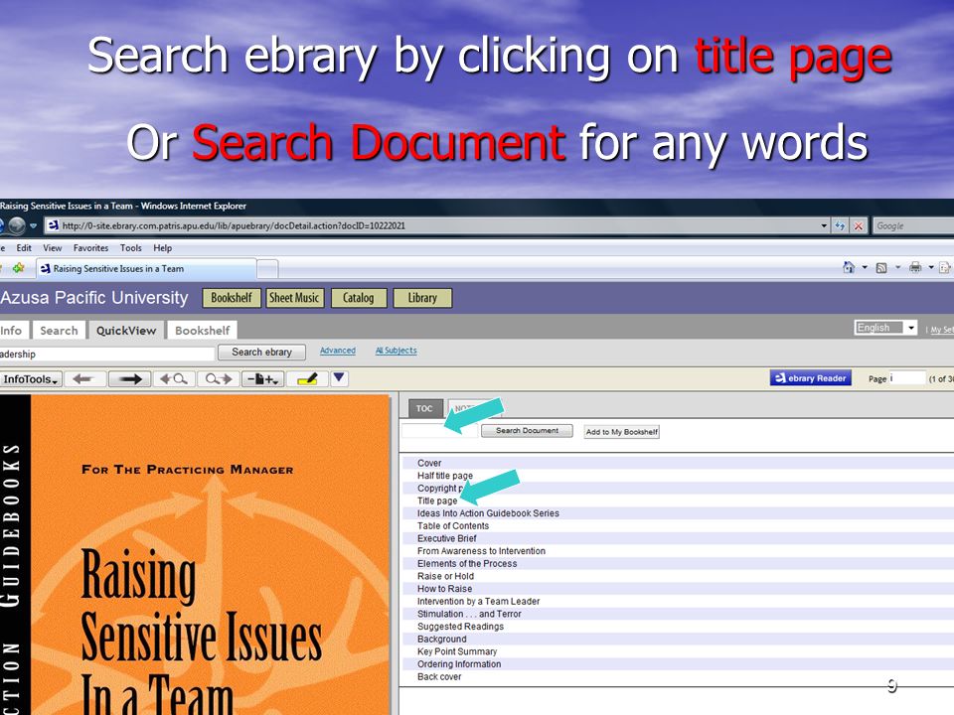Screen dimensions: 954x715
Task: Open Title page entry in TOC
Action: [x=437, y=500]
